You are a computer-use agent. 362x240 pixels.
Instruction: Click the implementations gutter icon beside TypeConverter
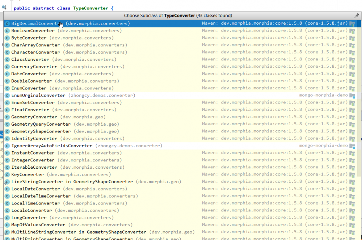click(4, 7)
